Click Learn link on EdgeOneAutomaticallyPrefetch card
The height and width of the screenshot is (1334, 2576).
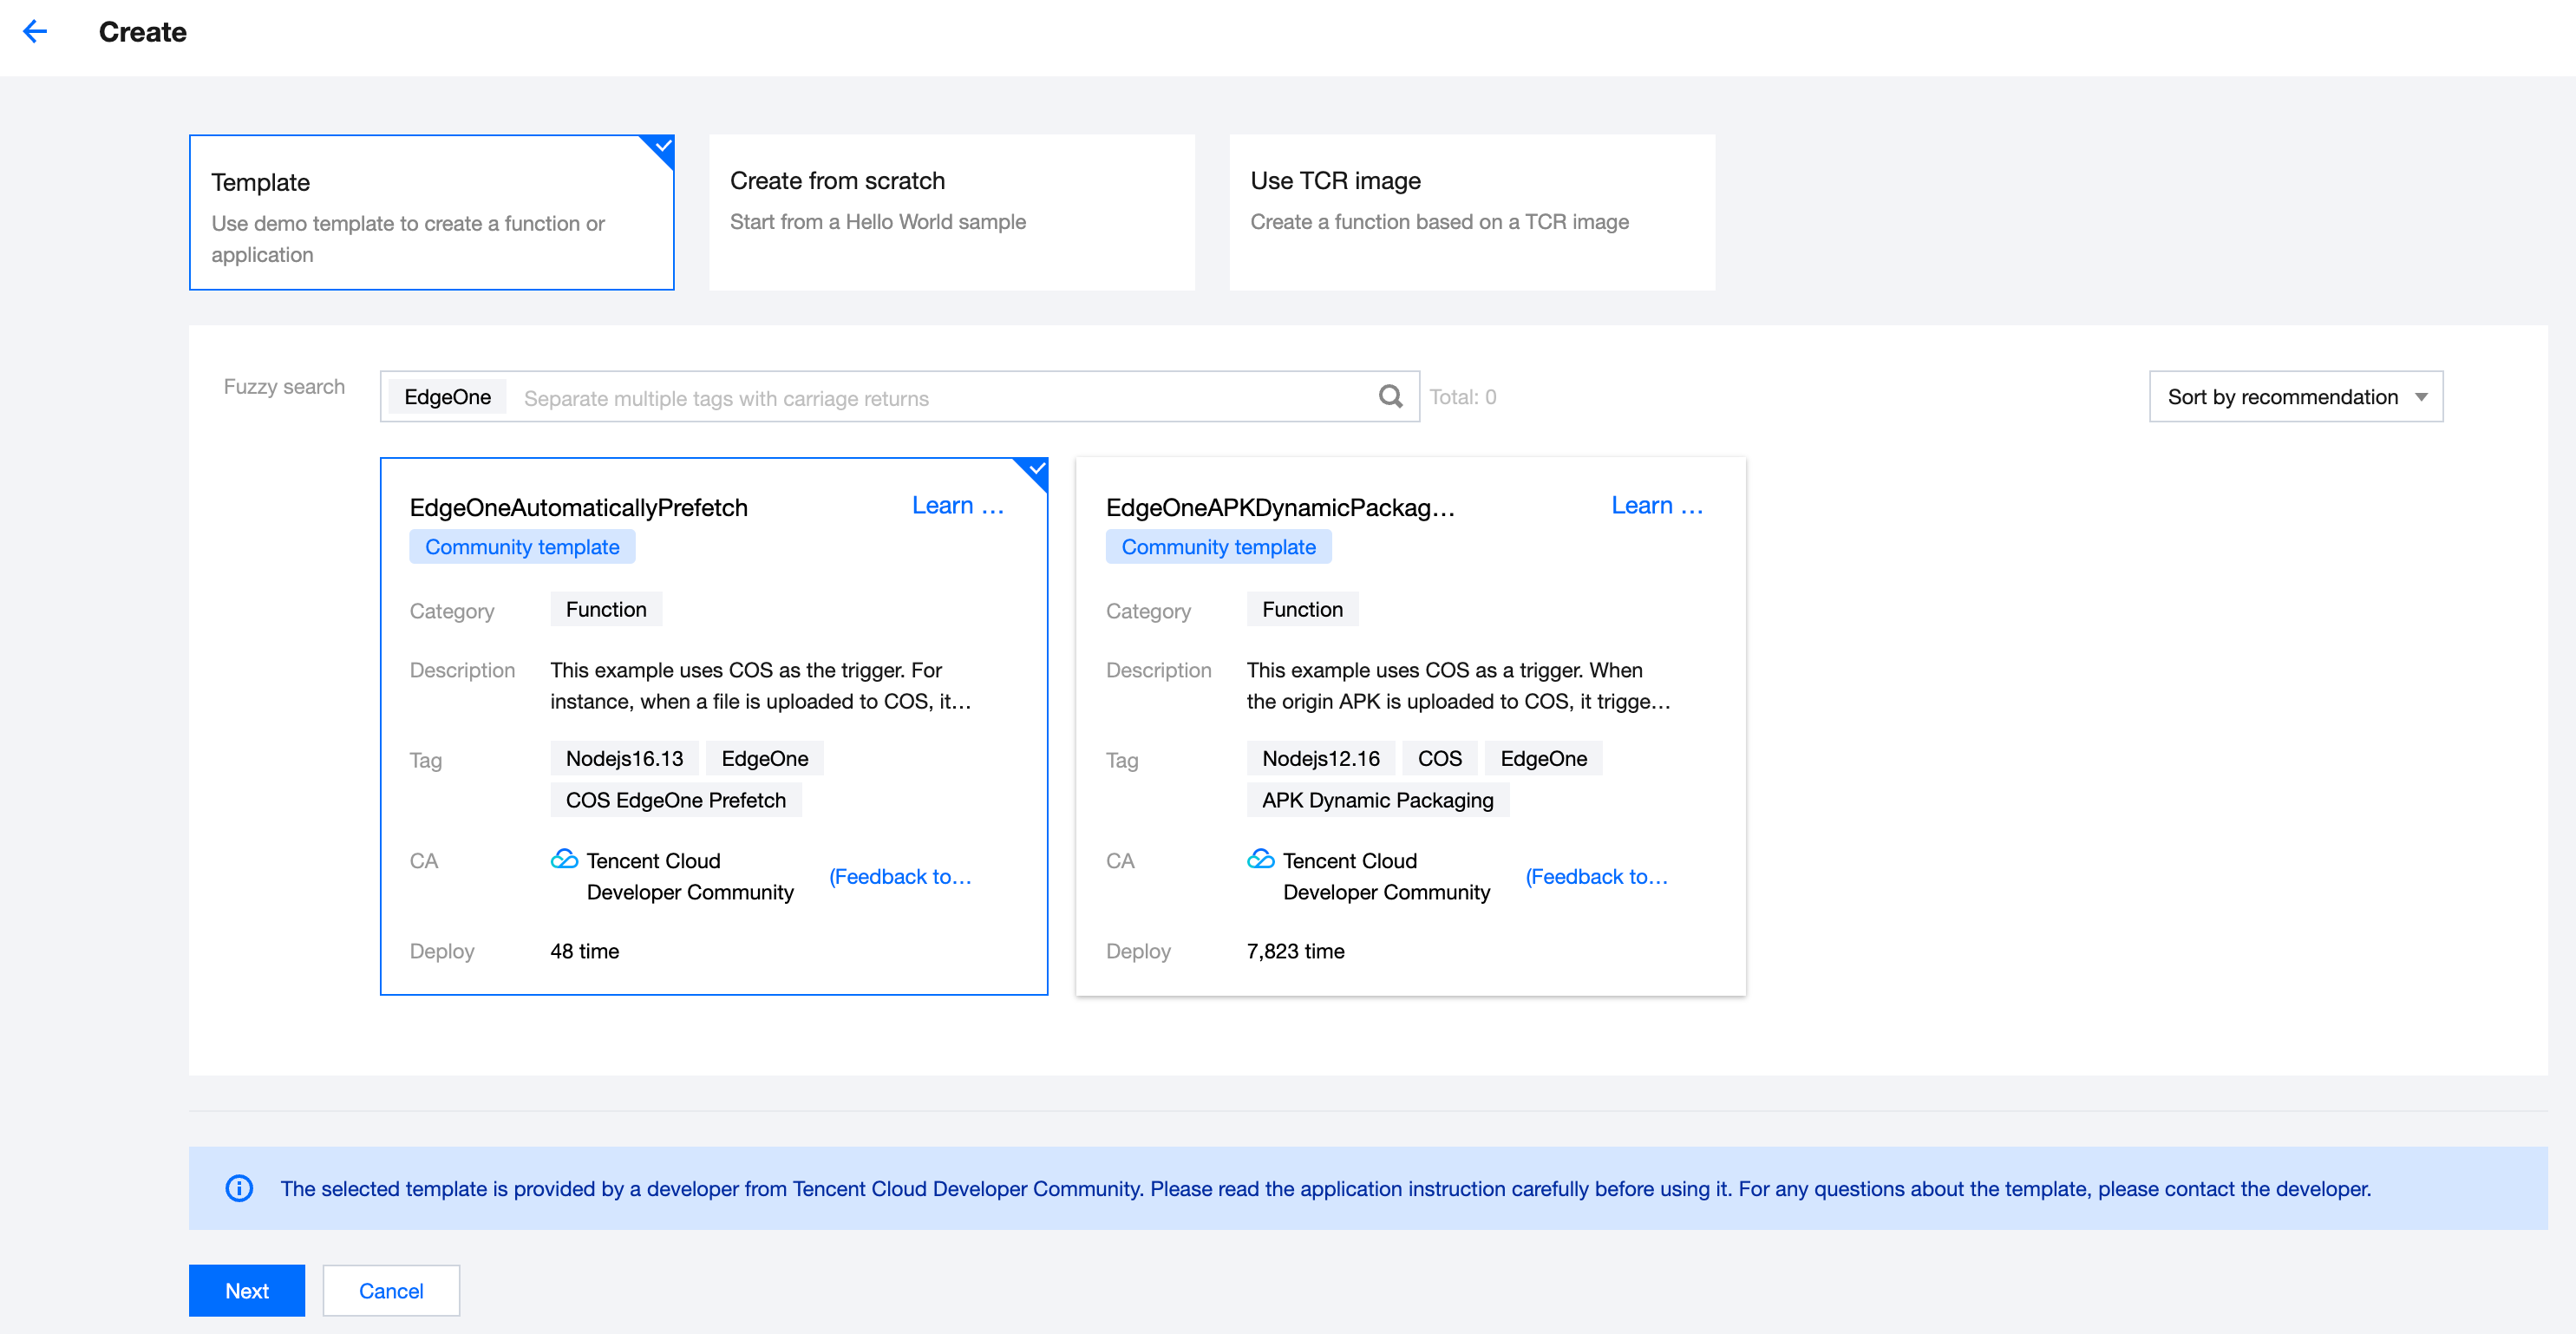[x=957, y=506]
